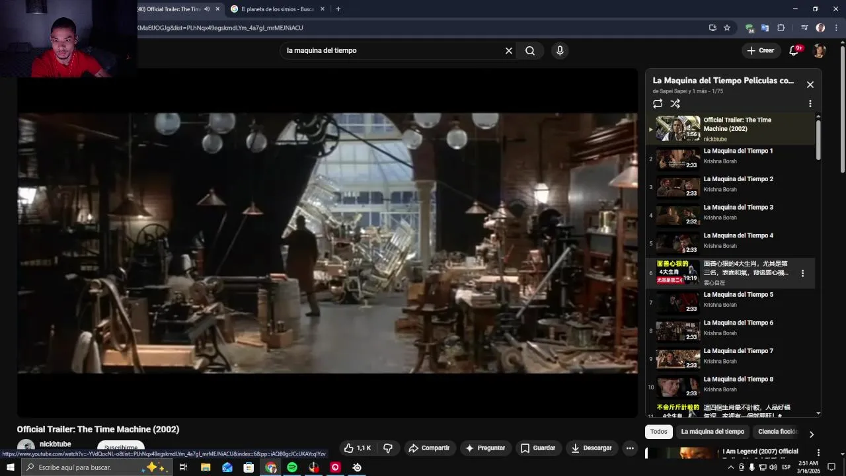
Task: Open Task View on the taskbar
Action: pos(183,467)
